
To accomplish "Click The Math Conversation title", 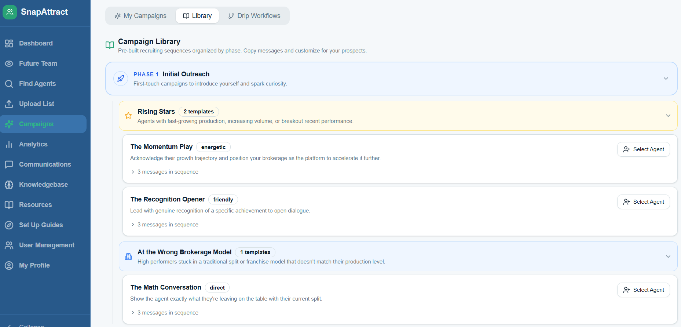I will (166, 287).
